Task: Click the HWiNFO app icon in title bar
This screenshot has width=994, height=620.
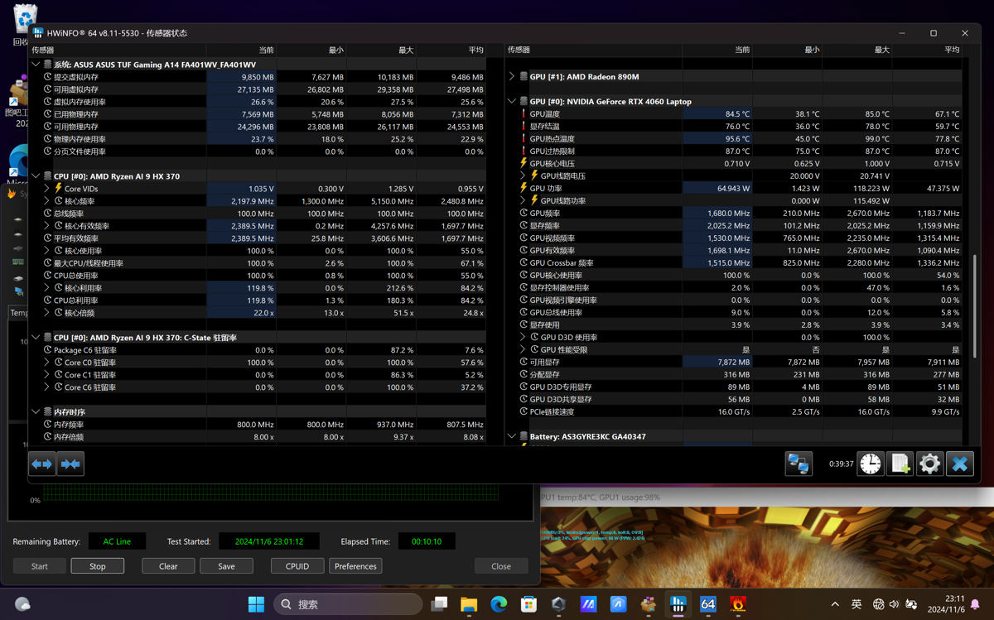Action: [38, 33]
